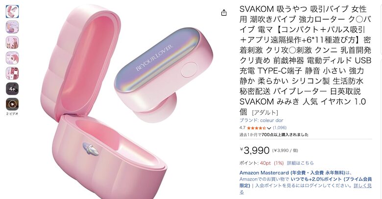
Task: Click the share icon above the product title
Action: (x=224, y=13)
